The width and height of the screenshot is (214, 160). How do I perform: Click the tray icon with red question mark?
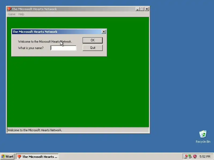coord(185,157)
